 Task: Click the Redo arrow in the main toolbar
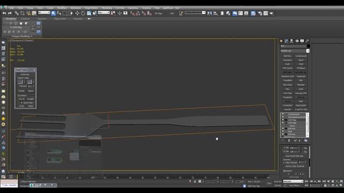tap(10, 13)
